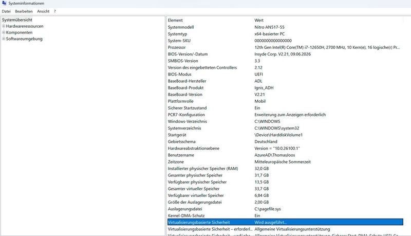Click the Ignis_ADH value
411x236 pixels.
click(264, 88)
